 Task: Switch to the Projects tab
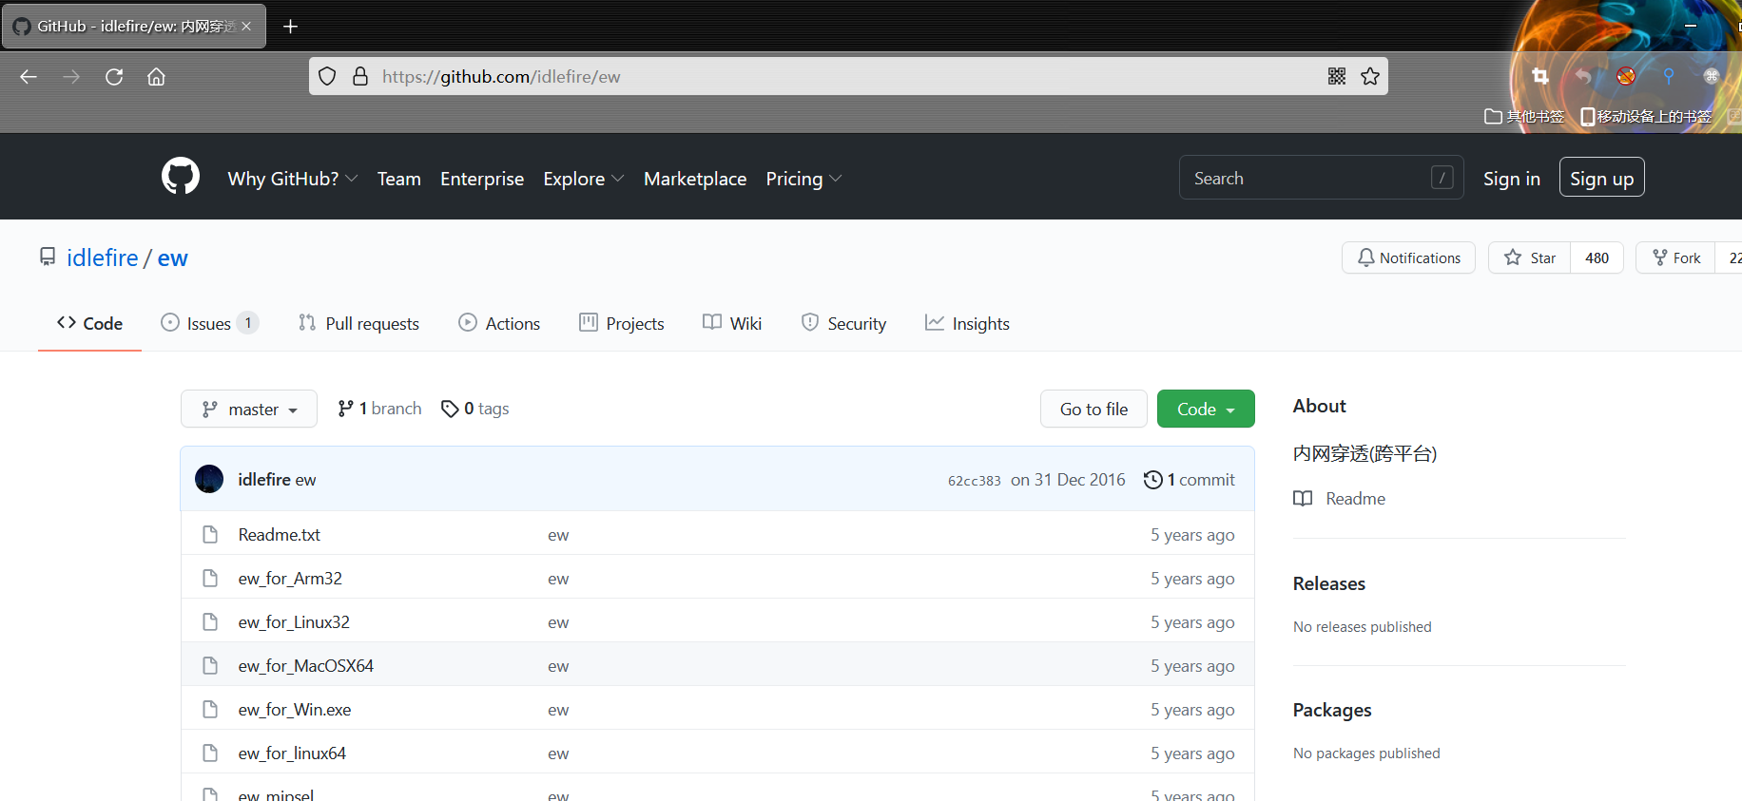pyautogui.click(x=622, y=323)
